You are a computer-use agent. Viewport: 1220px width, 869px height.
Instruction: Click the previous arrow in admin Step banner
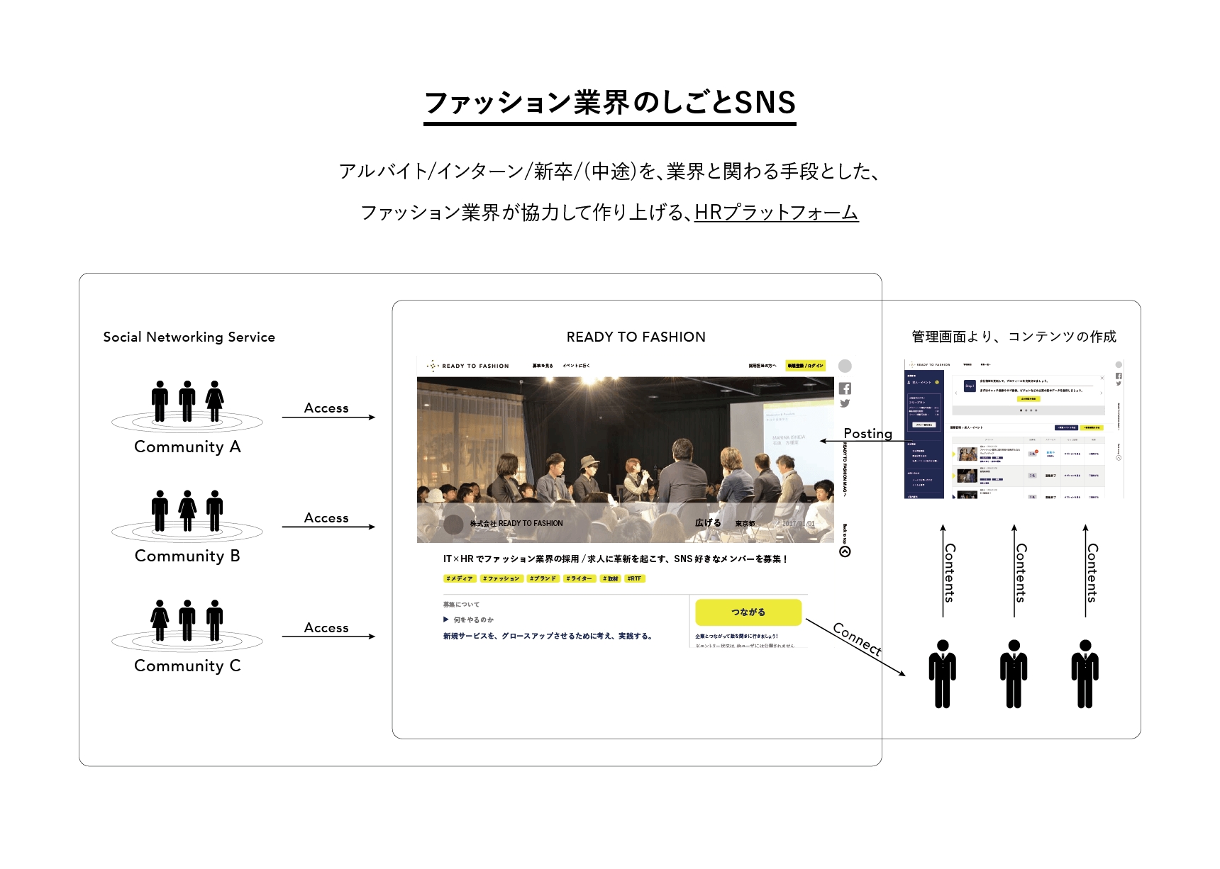tap(956, 393)
